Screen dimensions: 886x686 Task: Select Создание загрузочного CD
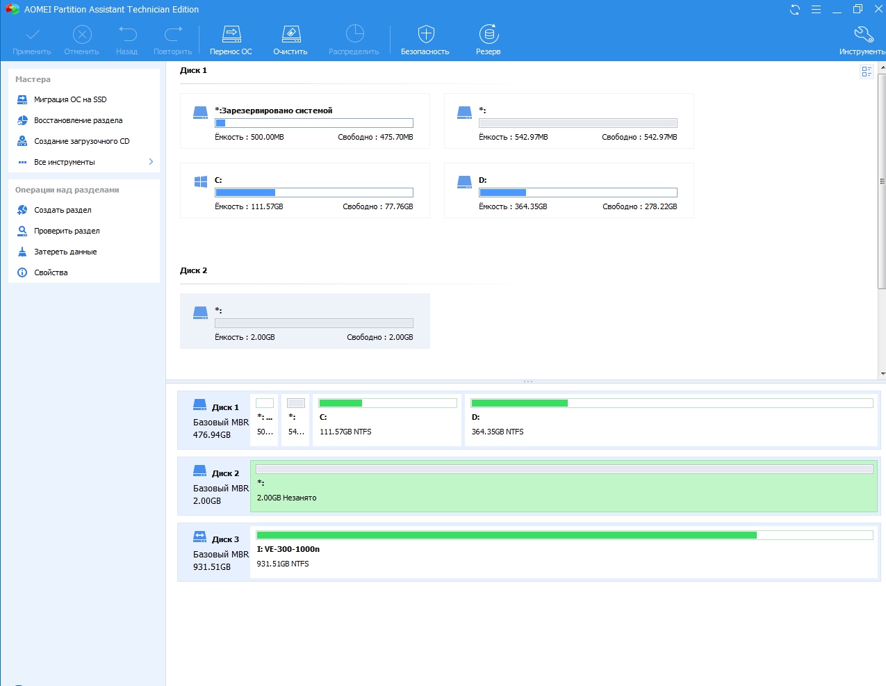coord(81,141)
